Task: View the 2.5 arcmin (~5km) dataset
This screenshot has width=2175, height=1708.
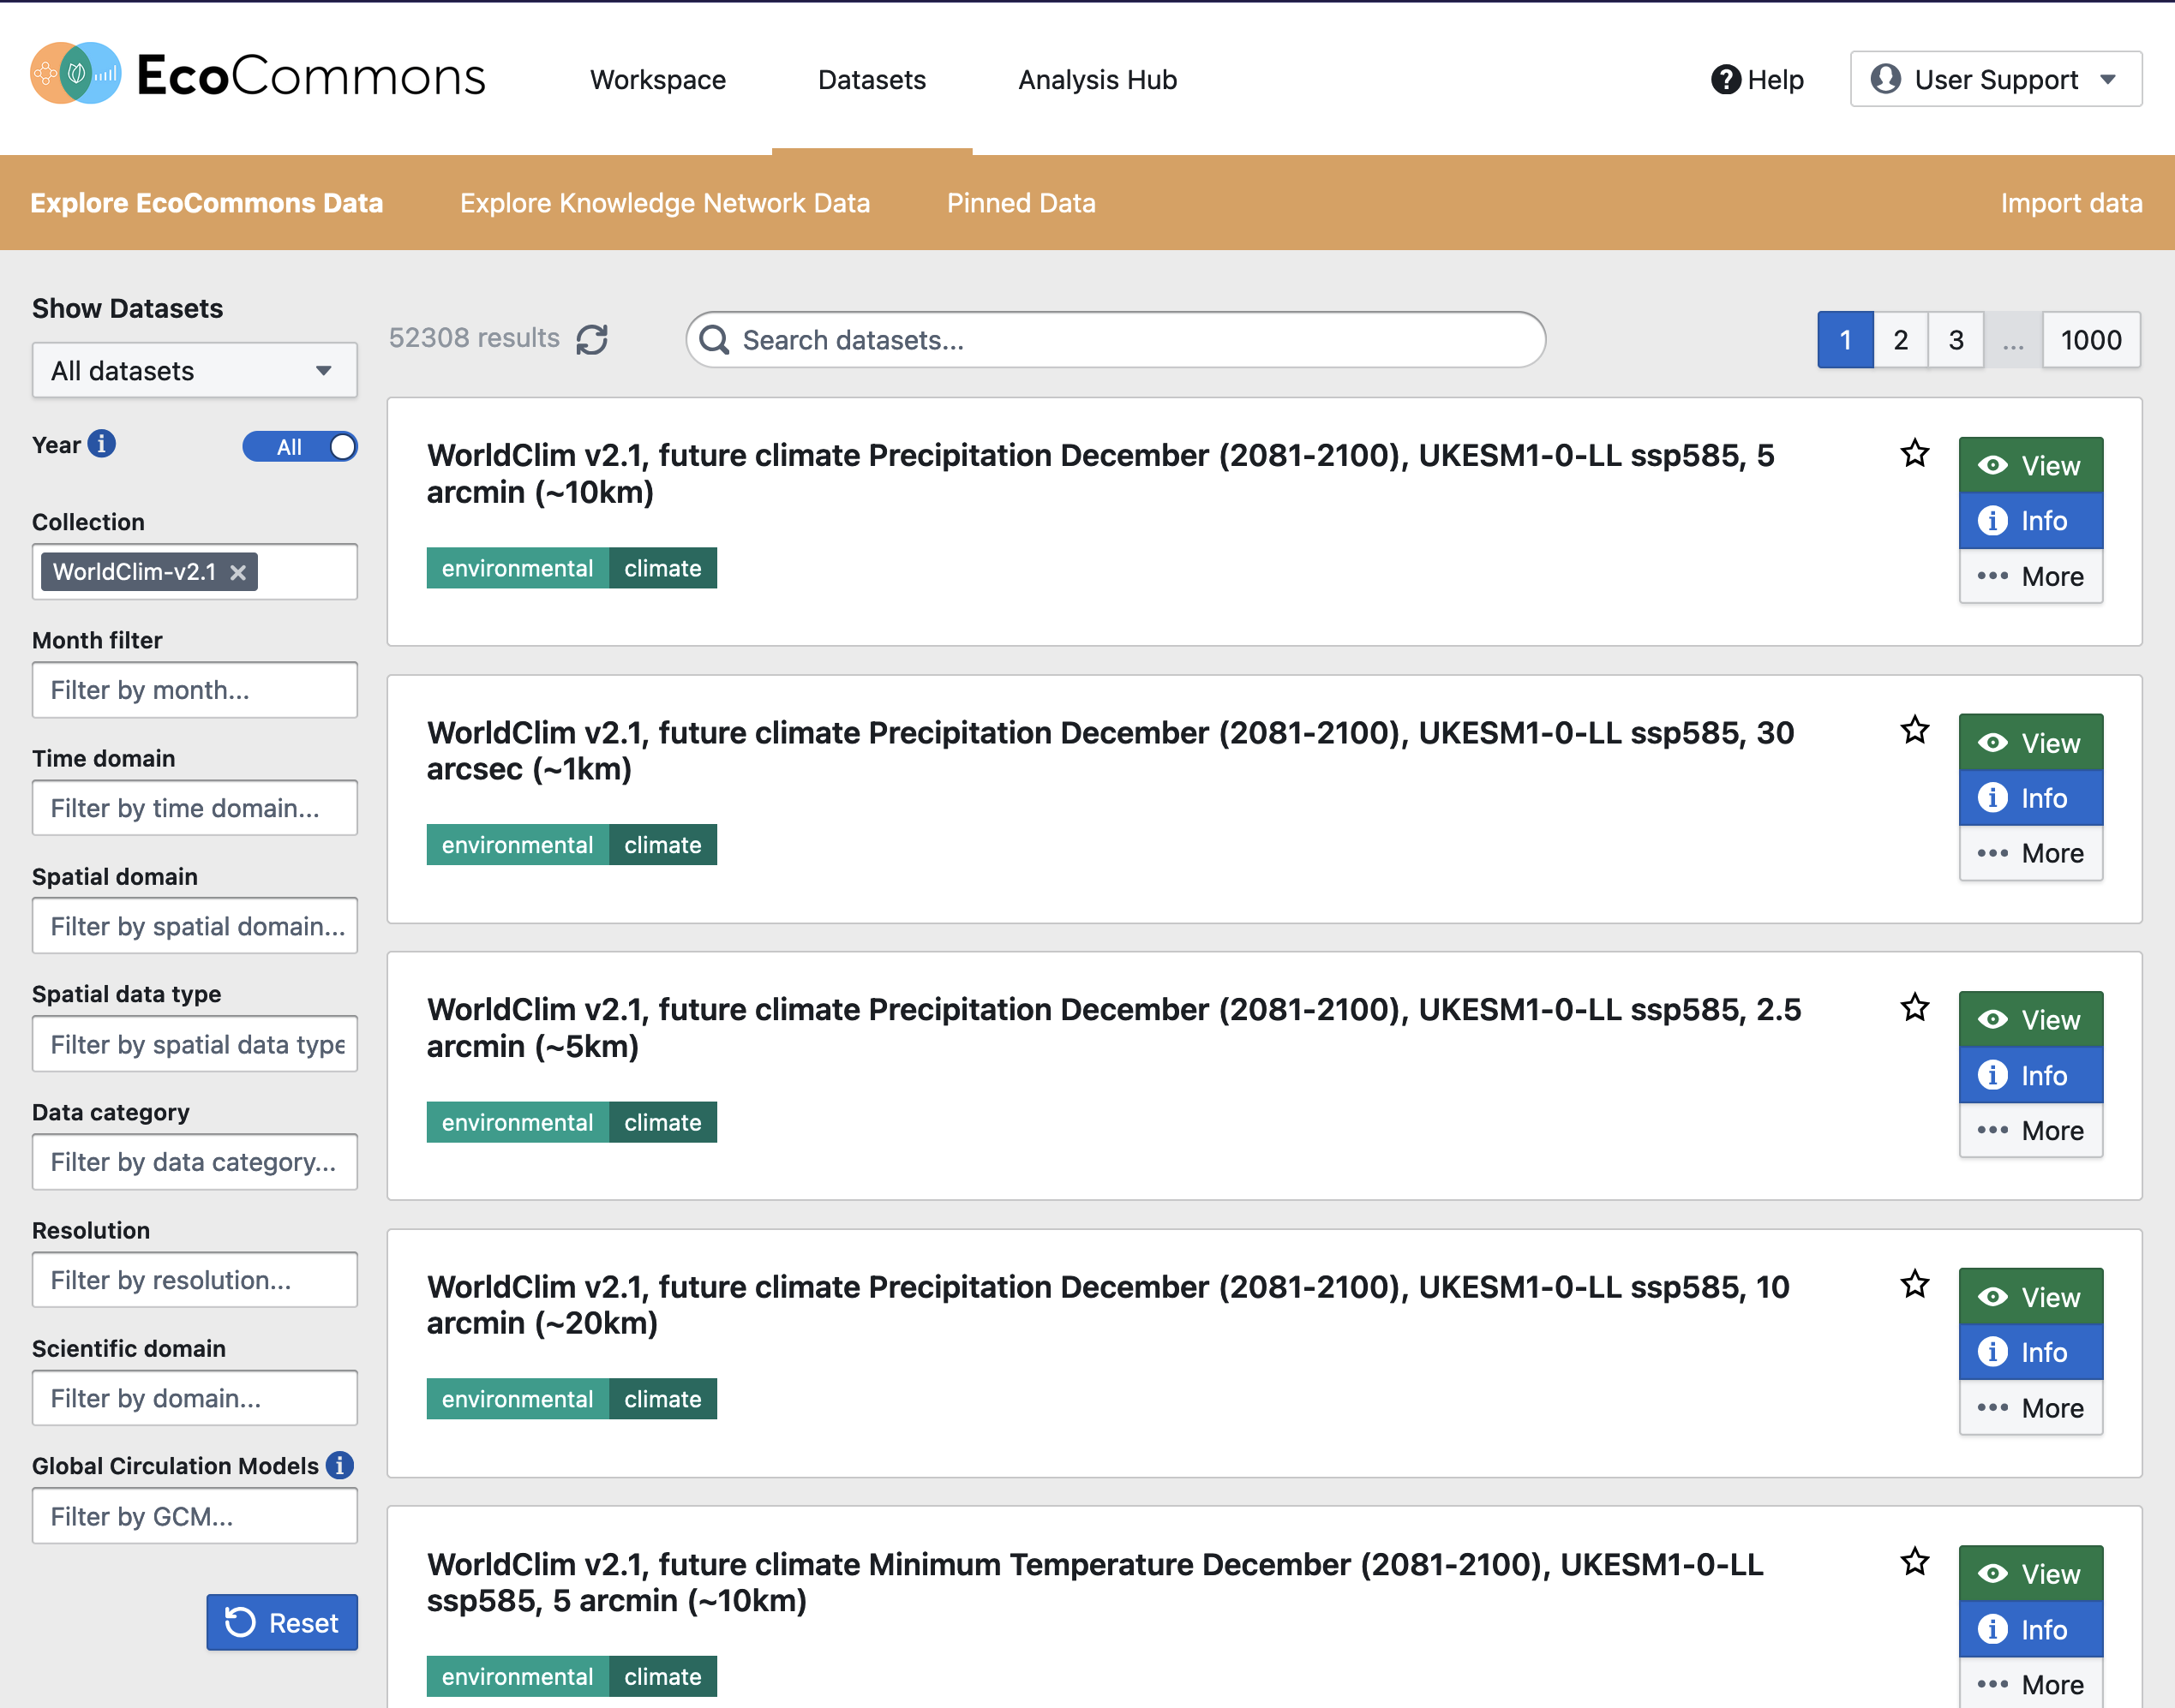Action: point(2030,1020)
